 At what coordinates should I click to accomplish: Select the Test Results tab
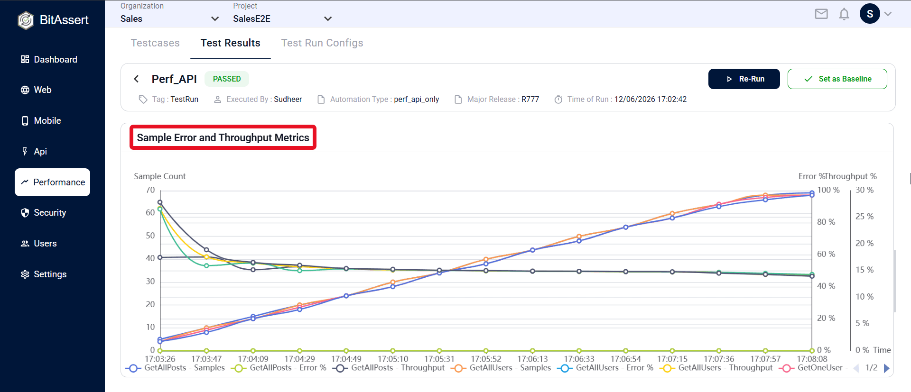(x=231, y=43)
